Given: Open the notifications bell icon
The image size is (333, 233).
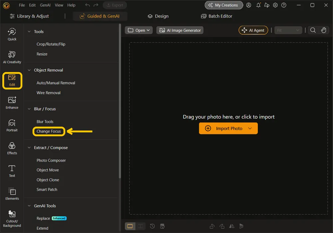Looking at the screenshot, I should pyautogui.click(x=258, y=5).
